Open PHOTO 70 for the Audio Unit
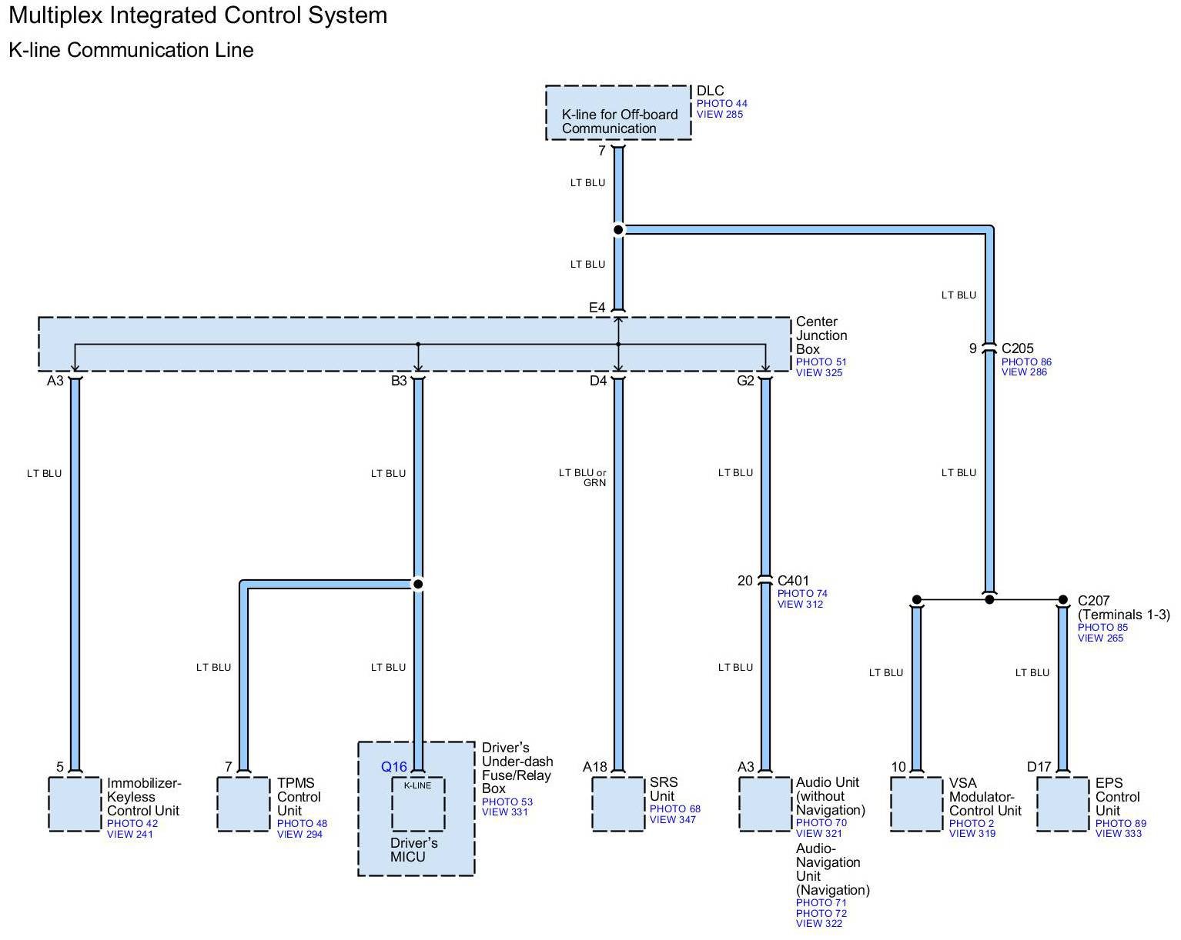Image resolution: width=1181 pixels, height=940 pixels. (821, 823)
